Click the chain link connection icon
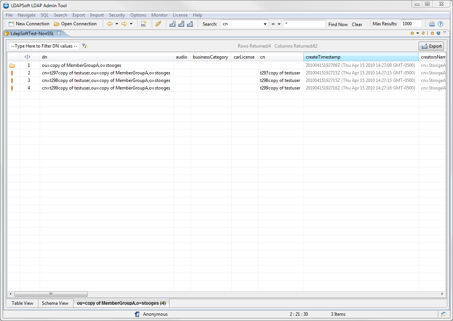Screen dimensions: 453x321 [158, 24]
